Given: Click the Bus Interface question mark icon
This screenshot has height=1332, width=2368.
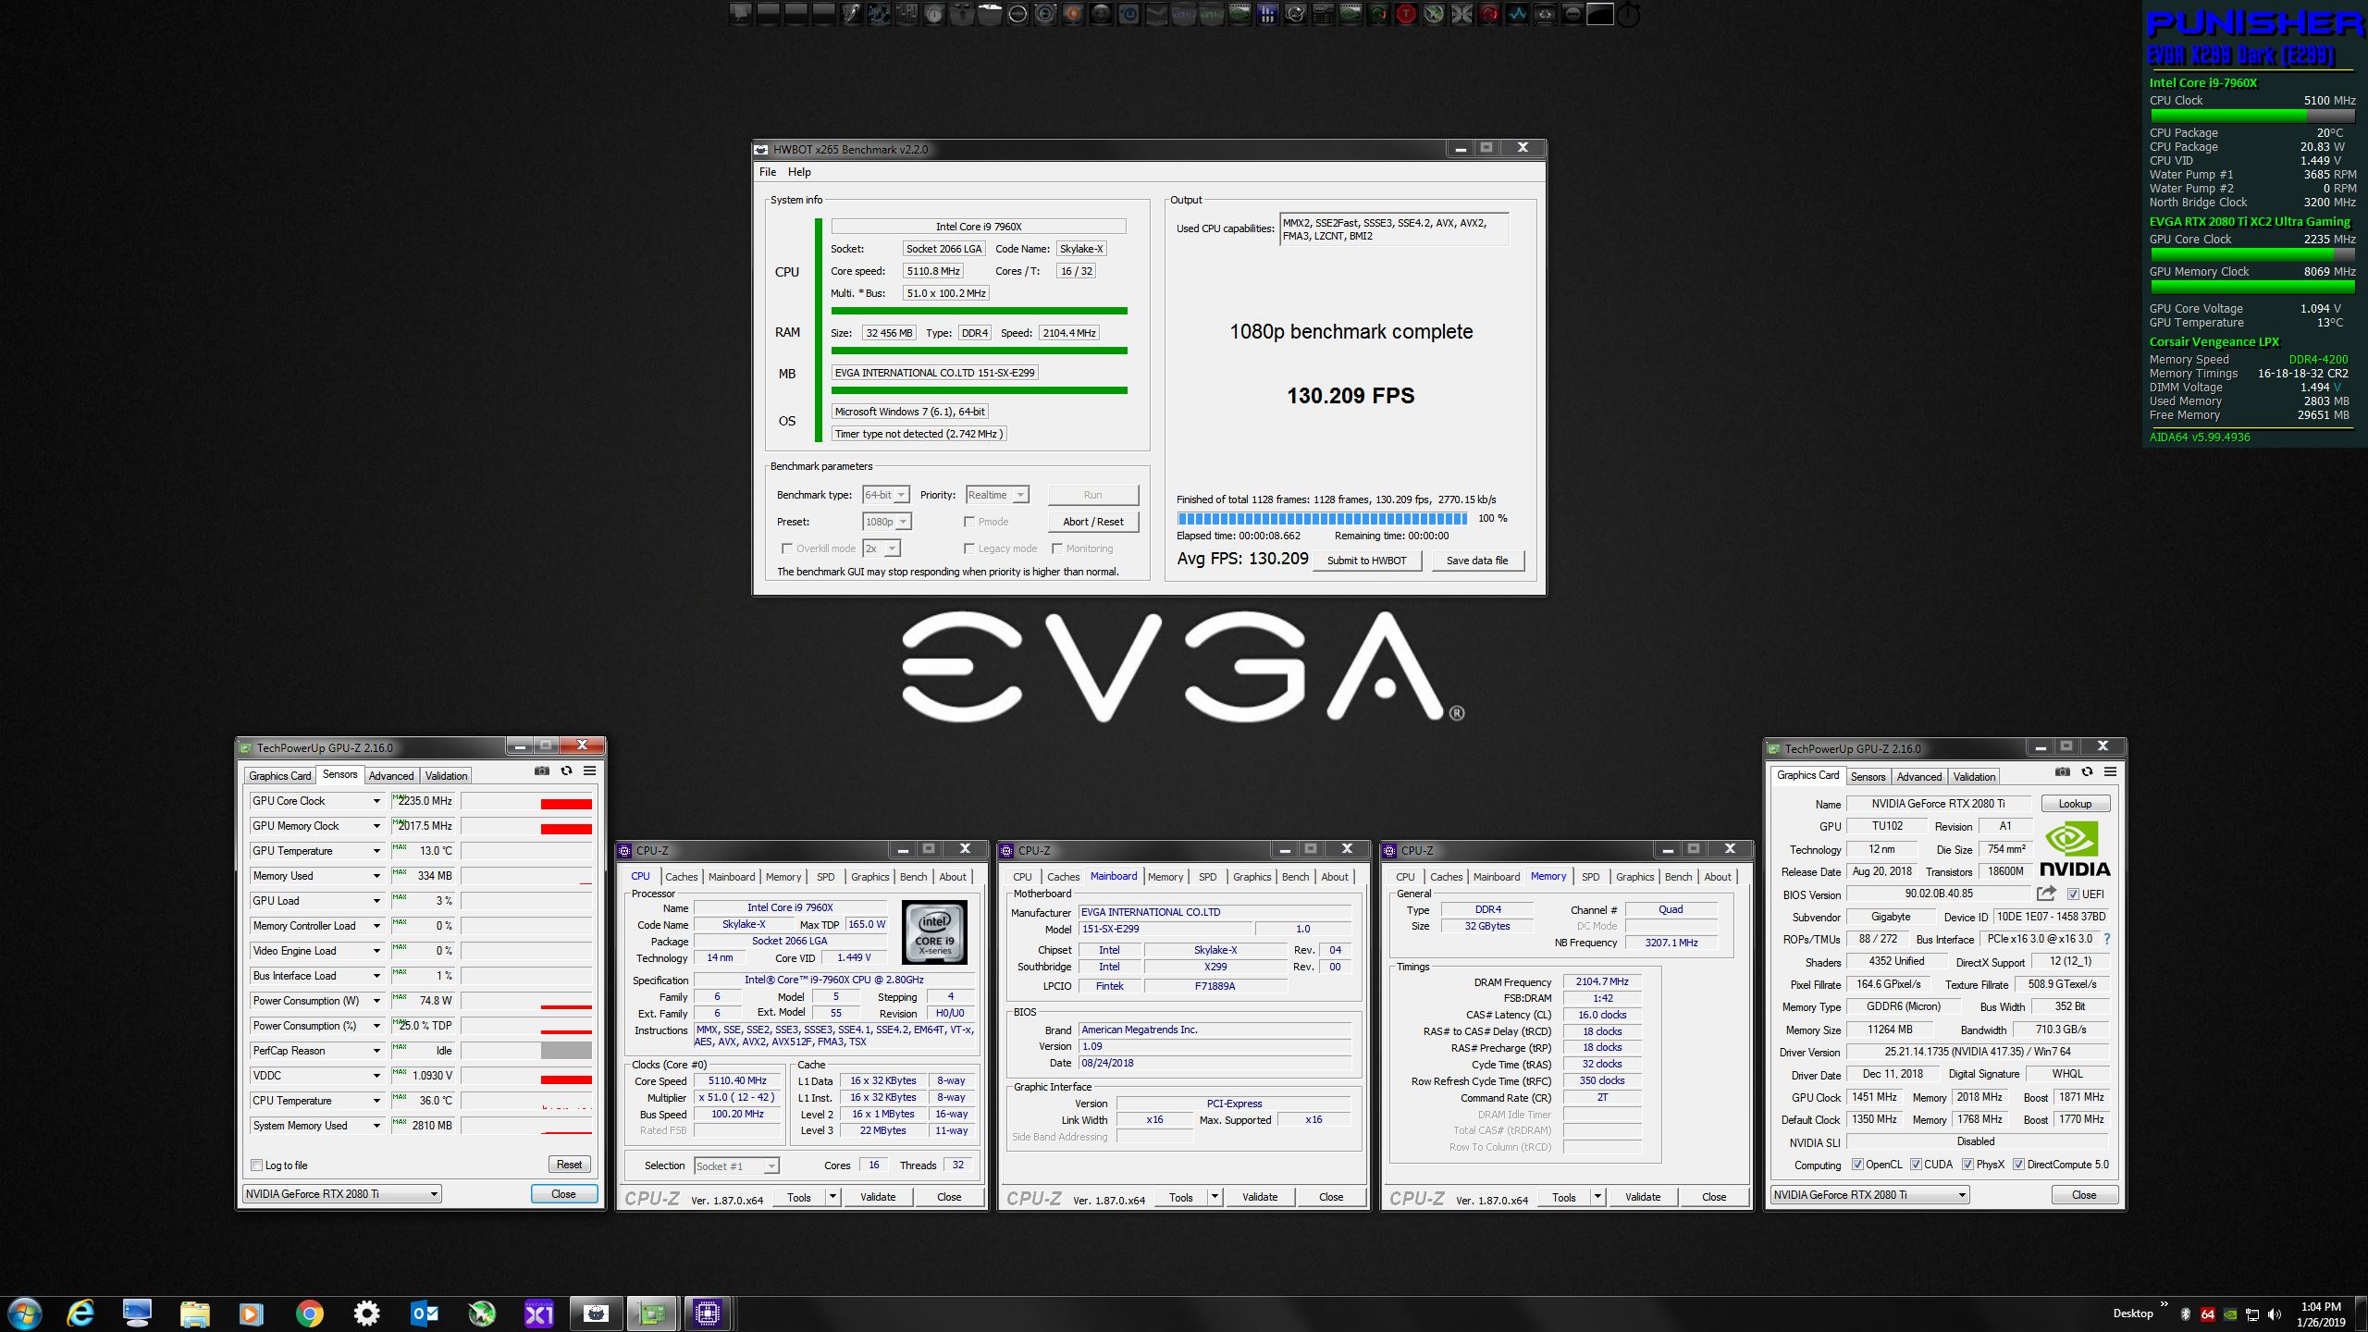Looking at the screenshot, I should coord(2107,939).
